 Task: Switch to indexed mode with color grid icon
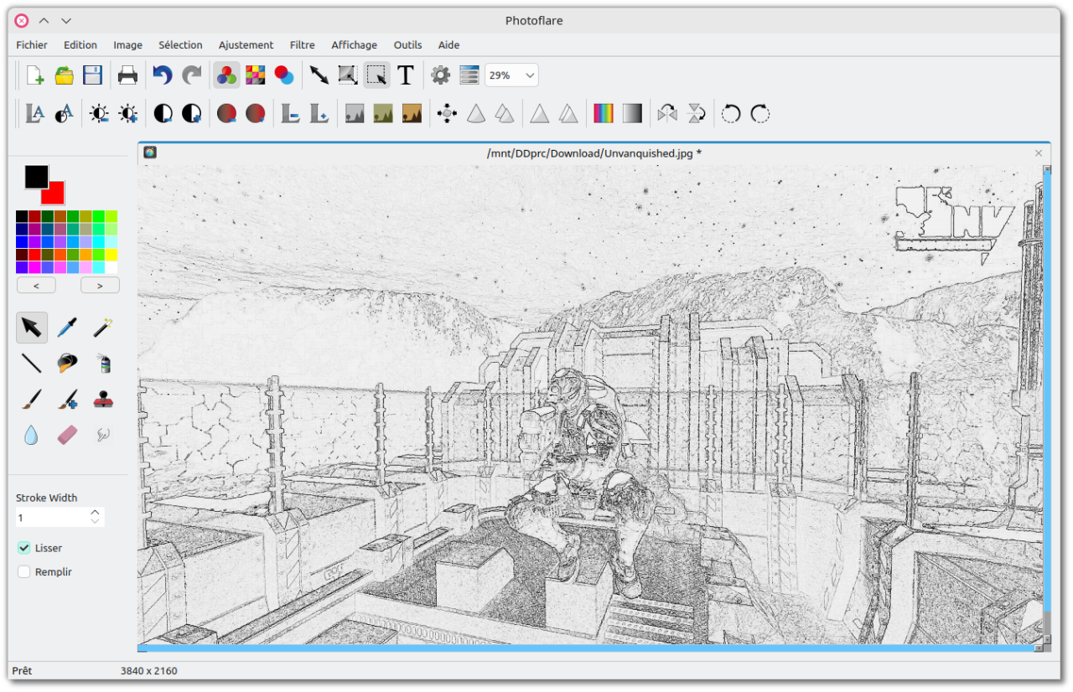[255, 75]
